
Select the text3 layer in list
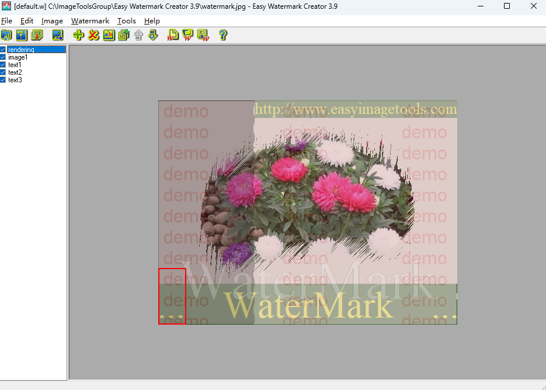[x=15, y=80]
